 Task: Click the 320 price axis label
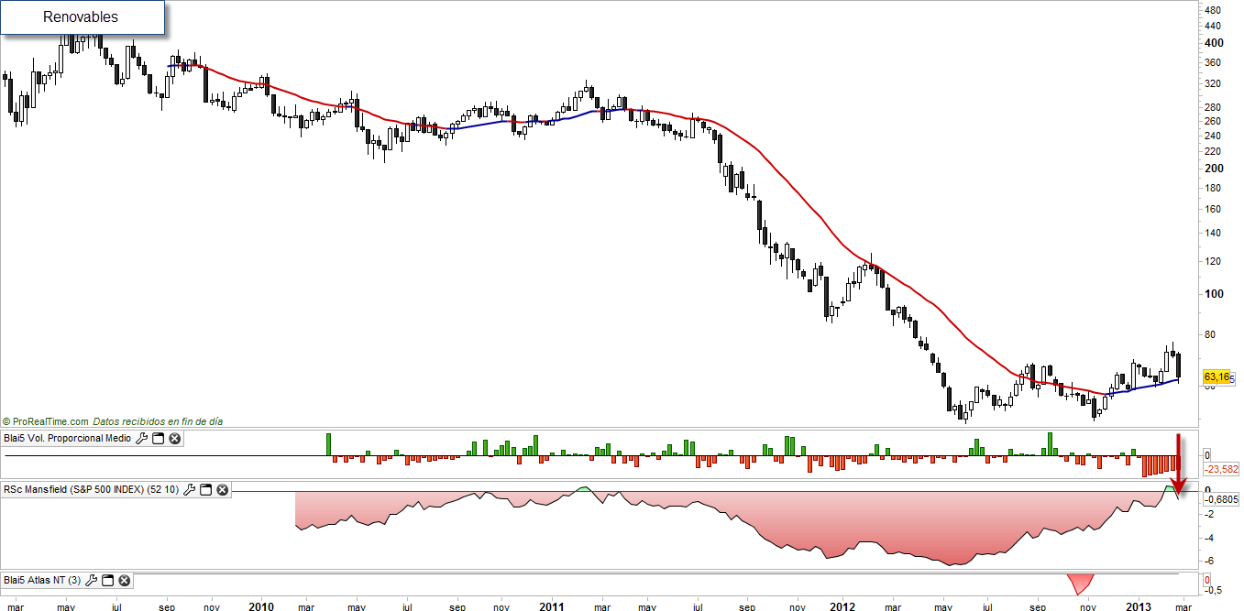pos(1212,83)
